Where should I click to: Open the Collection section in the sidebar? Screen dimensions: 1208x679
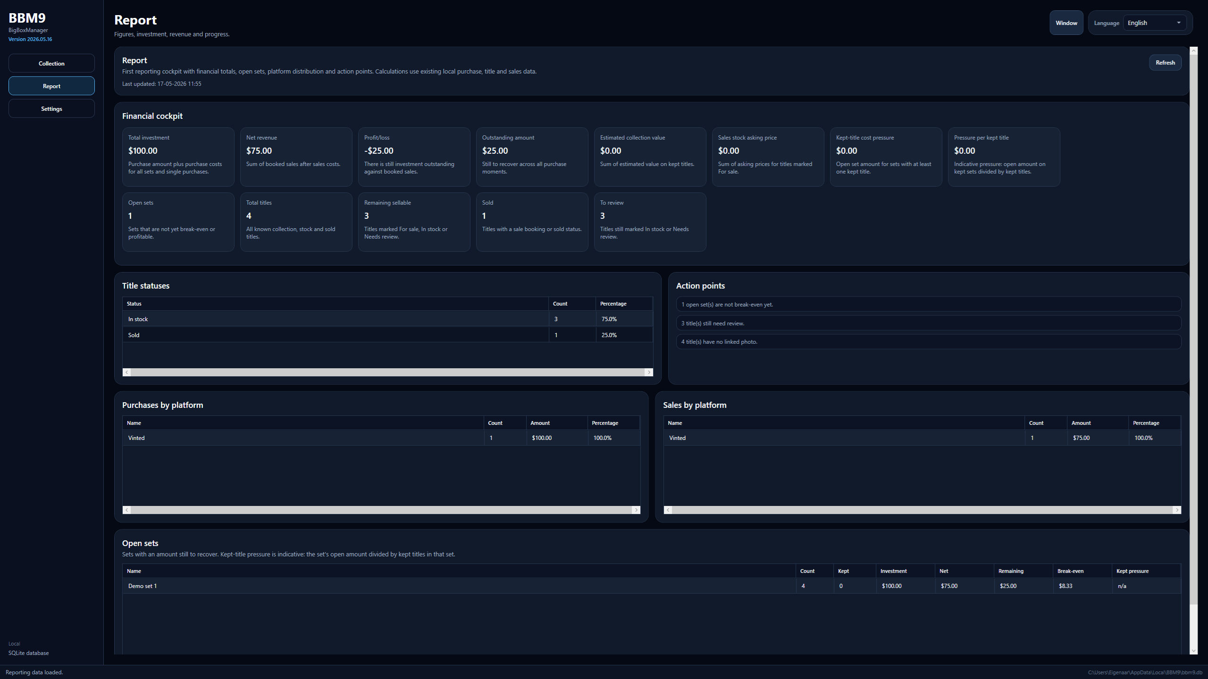[x=51, y=63]
